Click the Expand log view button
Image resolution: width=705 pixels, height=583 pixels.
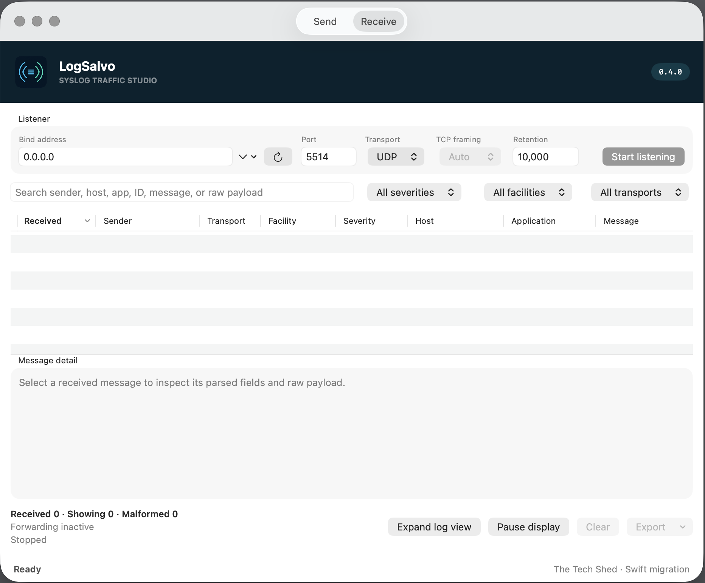[x=434, y=527]
